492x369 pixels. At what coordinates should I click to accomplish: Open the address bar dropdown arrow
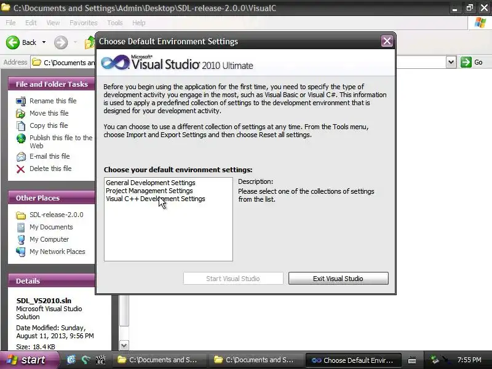(x=451, y=62)
